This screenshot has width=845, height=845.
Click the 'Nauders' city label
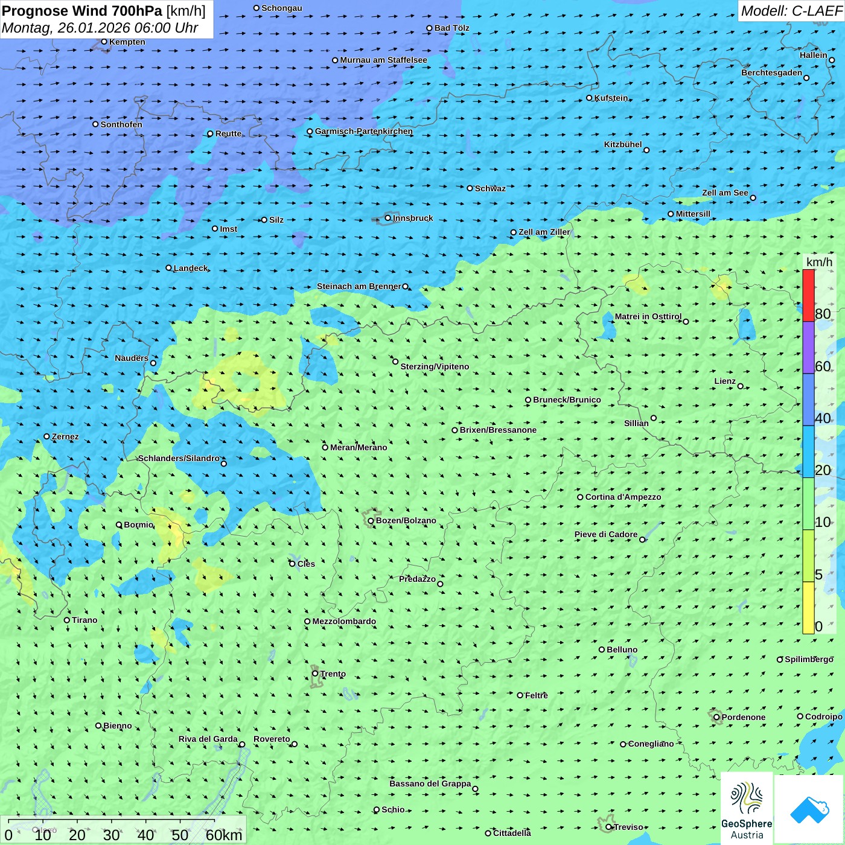tap(132, 358)
